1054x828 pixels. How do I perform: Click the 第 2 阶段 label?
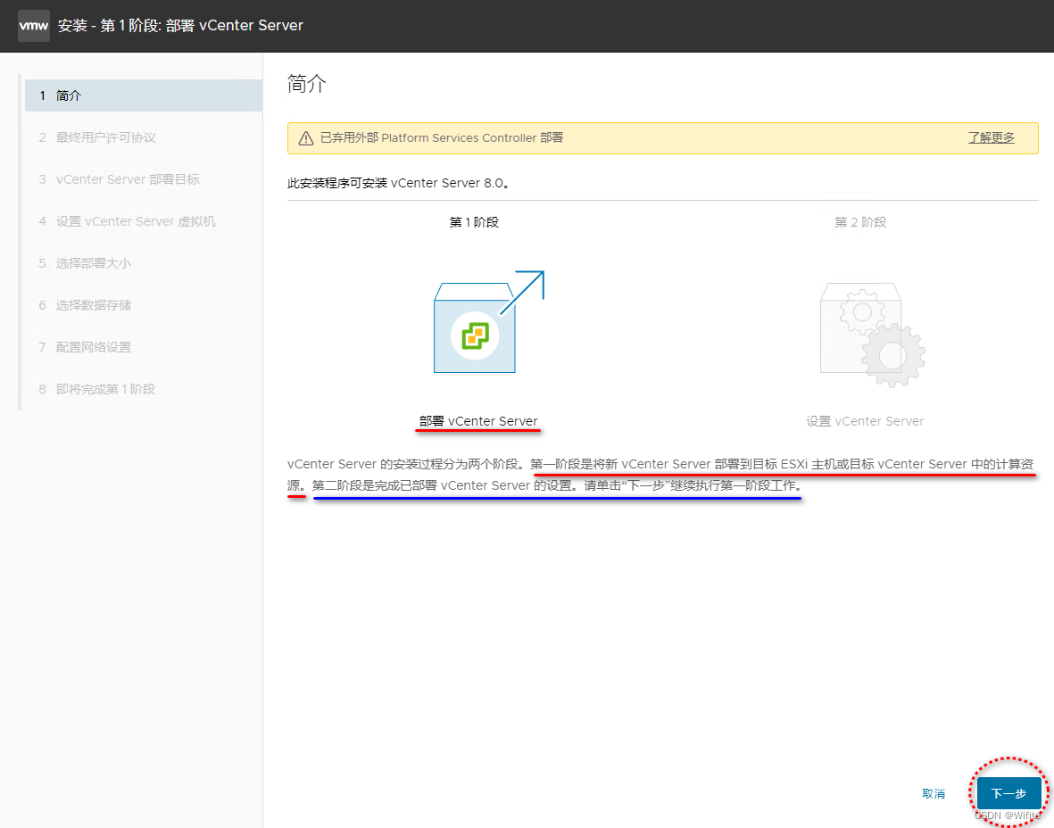(x=860, y=222)
